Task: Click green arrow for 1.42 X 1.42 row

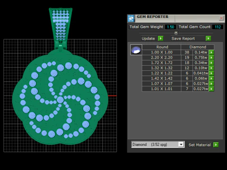Action: [x=211, y=78]
